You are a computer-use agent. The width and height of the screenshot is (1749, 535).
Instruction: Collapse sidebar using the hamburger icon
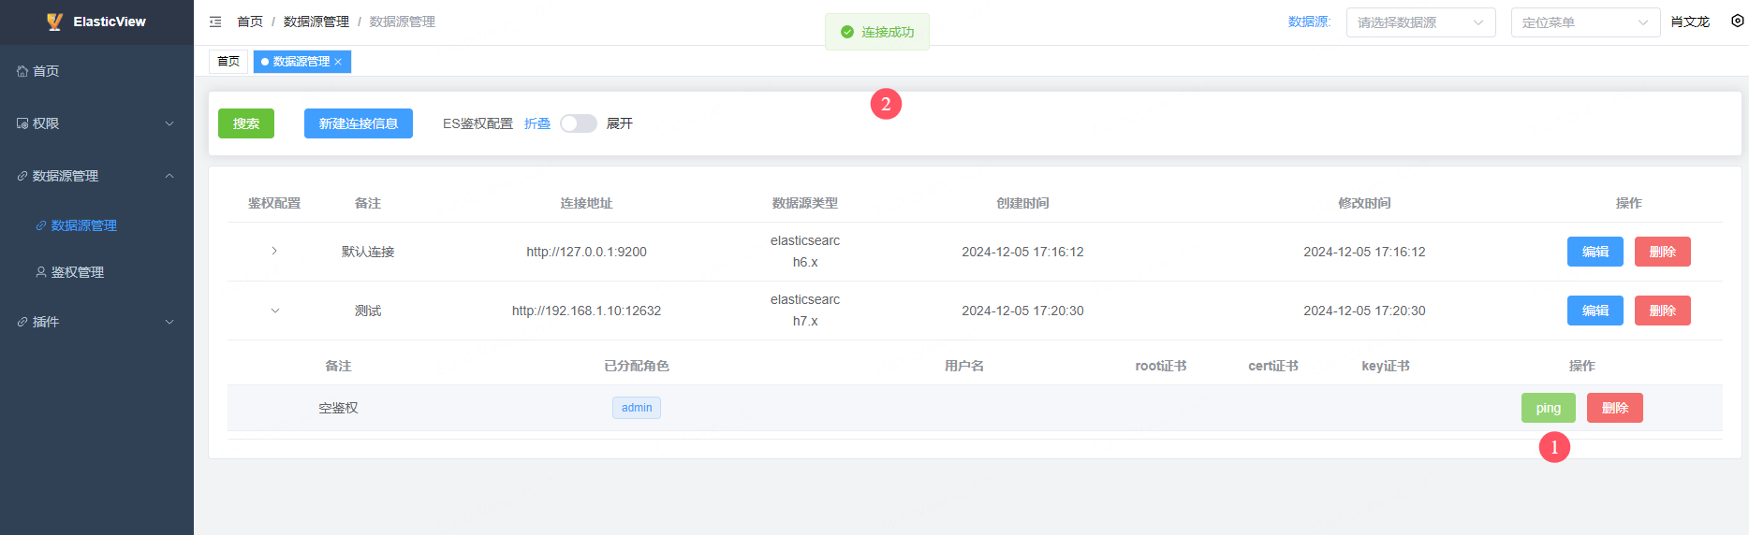point(215,22)
